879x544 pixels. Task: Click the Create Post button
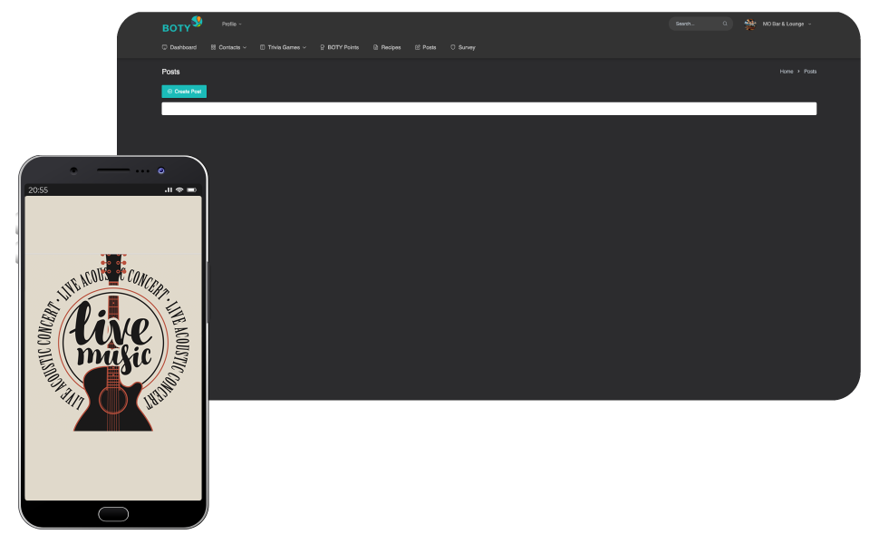[x=184, y=92]
